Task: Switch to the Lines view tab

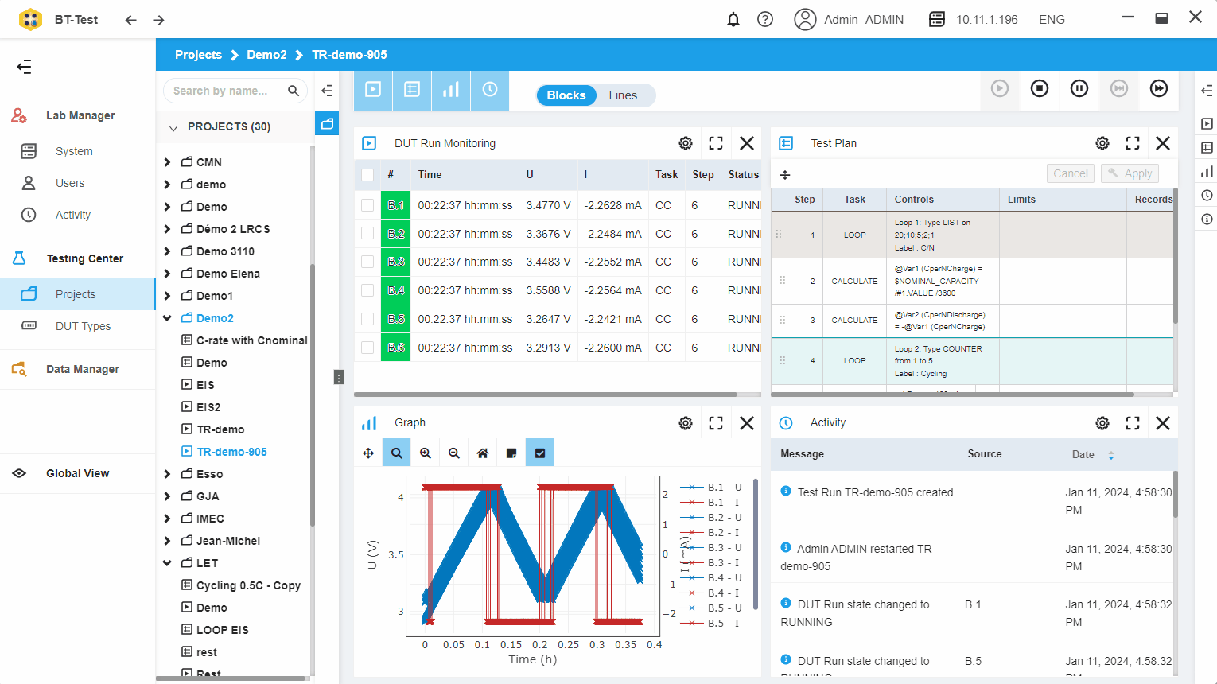Action: [623, 95]
